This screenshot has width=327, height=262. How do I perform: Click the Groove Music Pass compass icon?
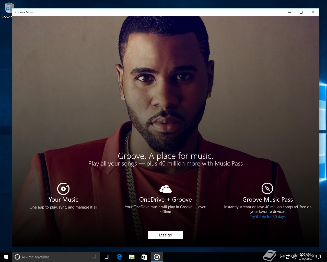pyautogui.click(x=267, y=189)
